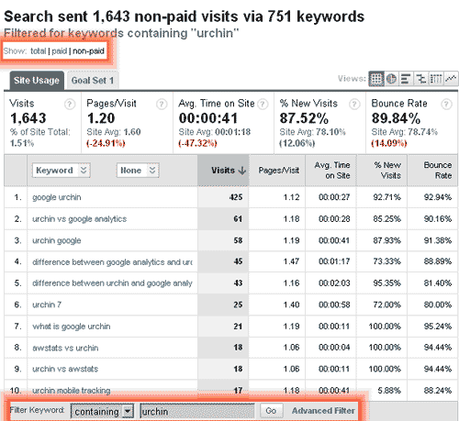
Task: Show non-paid search visits
Action: [88, 50]
